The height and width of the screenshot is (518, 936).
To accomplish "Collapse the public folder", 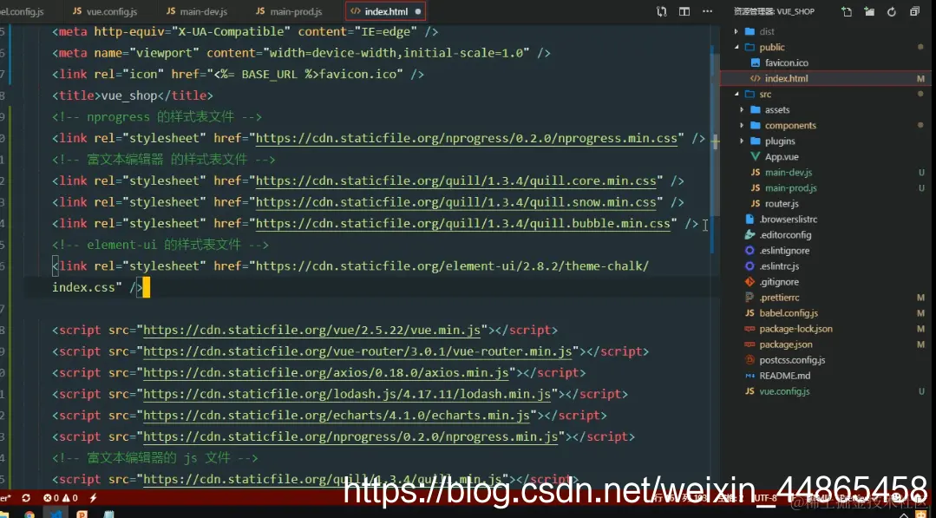I will [x=772, y=47].
